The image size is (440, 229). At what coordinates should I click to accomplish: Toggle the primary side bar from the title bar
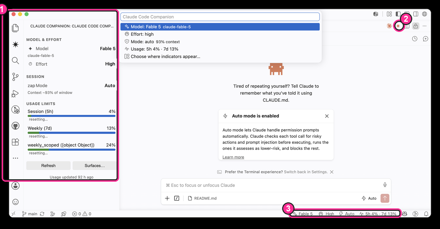(x=398, y=14)
